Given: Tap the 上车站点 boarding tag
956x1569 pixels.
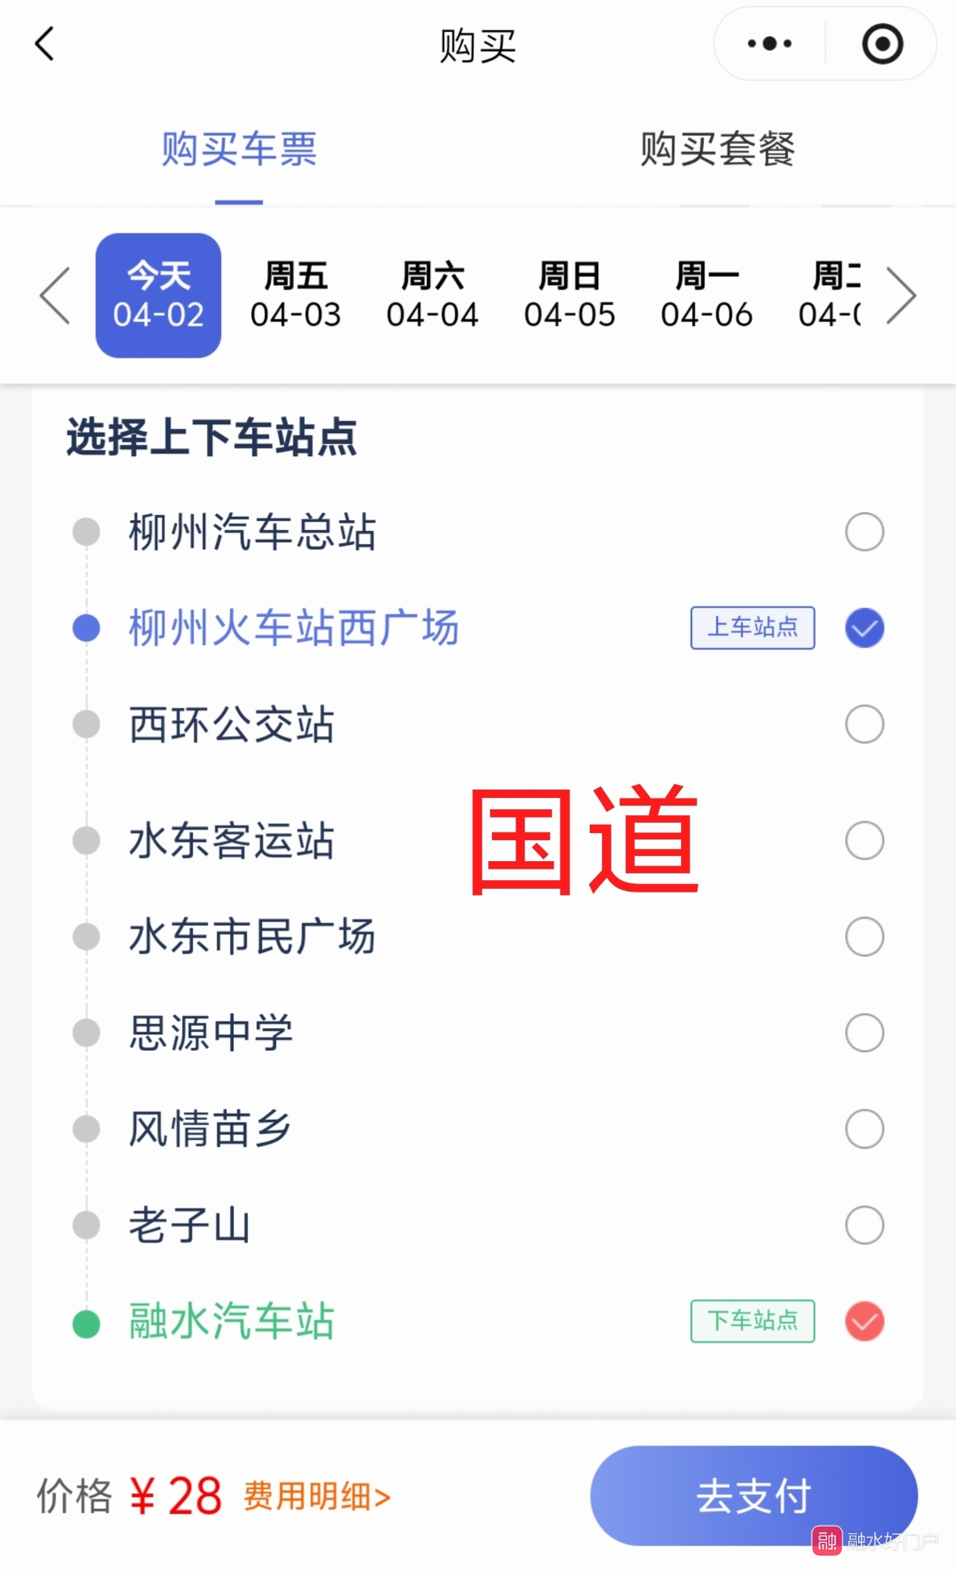Looking at the screenshot, I should [752, 628].
